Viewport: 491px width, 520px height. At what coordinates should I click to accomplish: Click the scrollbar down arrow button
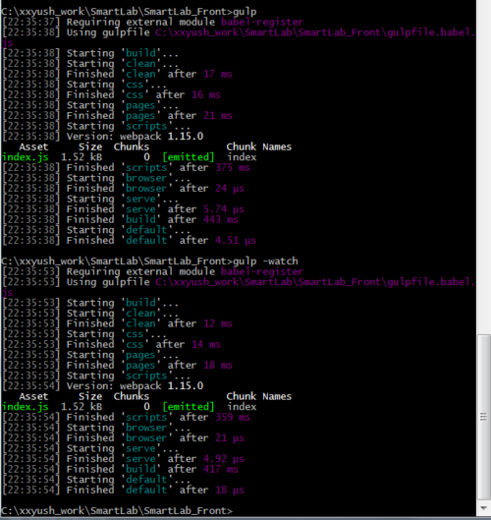click(483, 508)
